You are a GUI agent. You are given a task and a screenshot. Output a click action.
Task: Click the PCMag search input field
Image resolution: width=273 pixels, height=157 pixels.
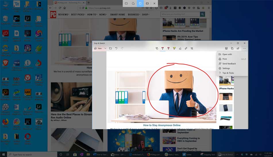click(180, 14)
